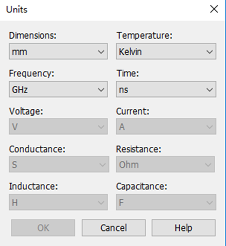Click the chevron arrow of Dimensions field

pyautogui.click(x=101, y=52)
